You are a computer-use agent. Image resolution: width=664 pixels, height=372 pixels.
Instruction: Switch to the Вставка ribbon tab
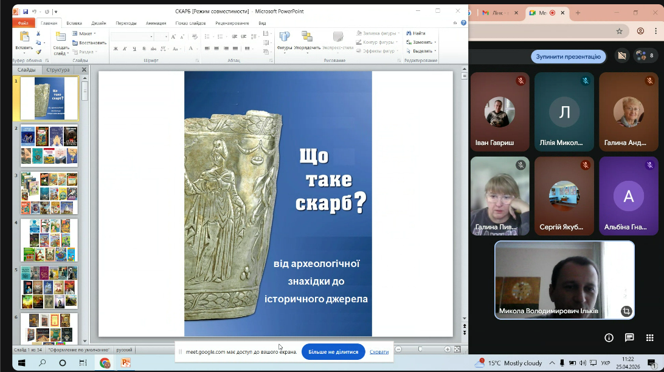click(74, 23)
